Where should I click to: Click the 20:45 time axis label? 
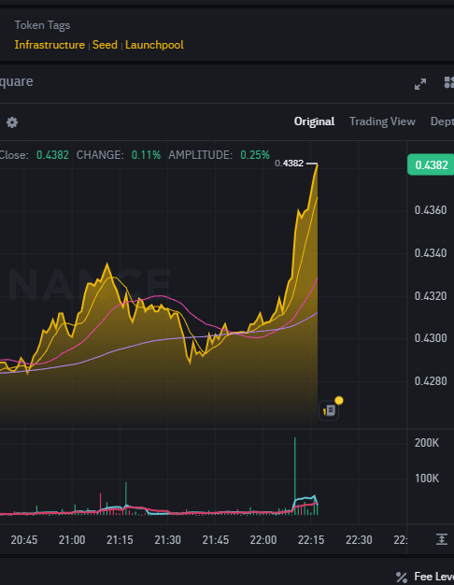click(x=24, y=540)
